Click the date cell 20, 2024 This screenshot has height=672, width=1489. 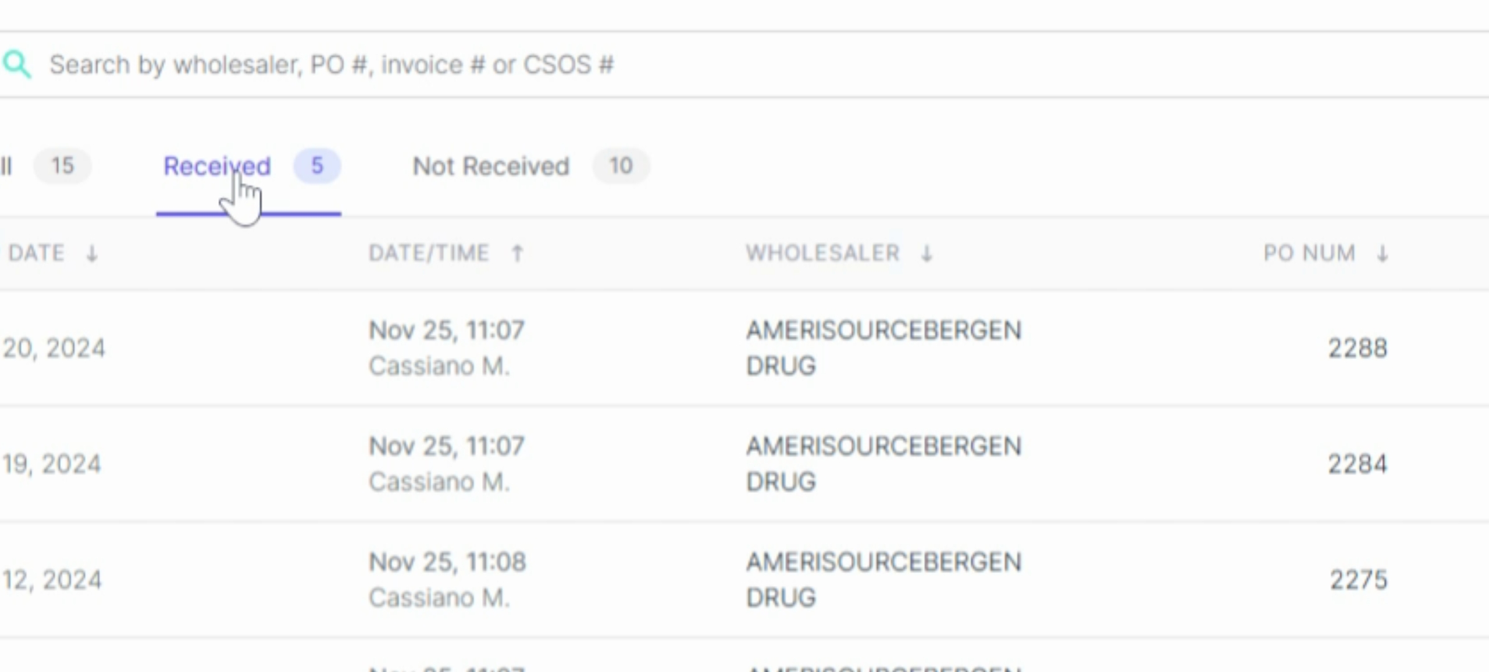tap(54, 348)
